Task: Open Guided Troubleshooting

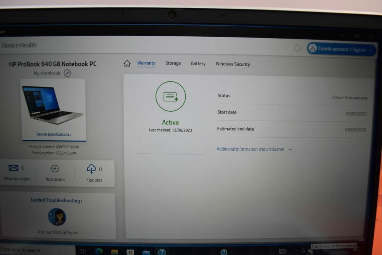Action: click(57, 200)
